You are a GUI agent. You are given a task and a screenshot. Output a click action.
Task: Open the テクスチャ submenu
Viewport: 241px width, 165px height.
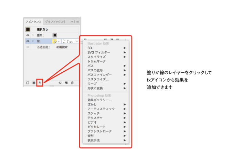[106, 118]
